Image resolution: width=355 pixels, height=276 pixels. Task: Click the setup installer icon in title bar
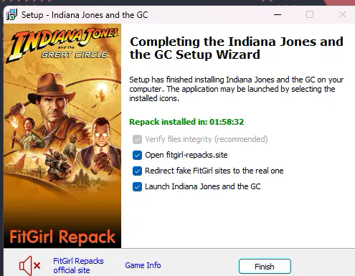pos(11,15)
